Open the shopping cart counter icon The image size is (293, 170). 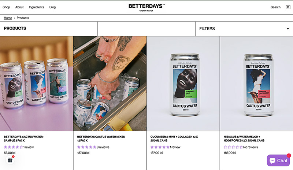[x=288, y=7]
